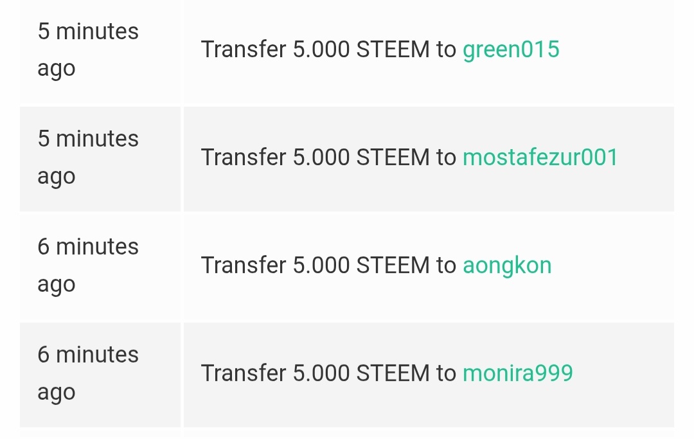Open the green015 account link
694x439 pixels.
pyautogui.click(x=511, y=49)
